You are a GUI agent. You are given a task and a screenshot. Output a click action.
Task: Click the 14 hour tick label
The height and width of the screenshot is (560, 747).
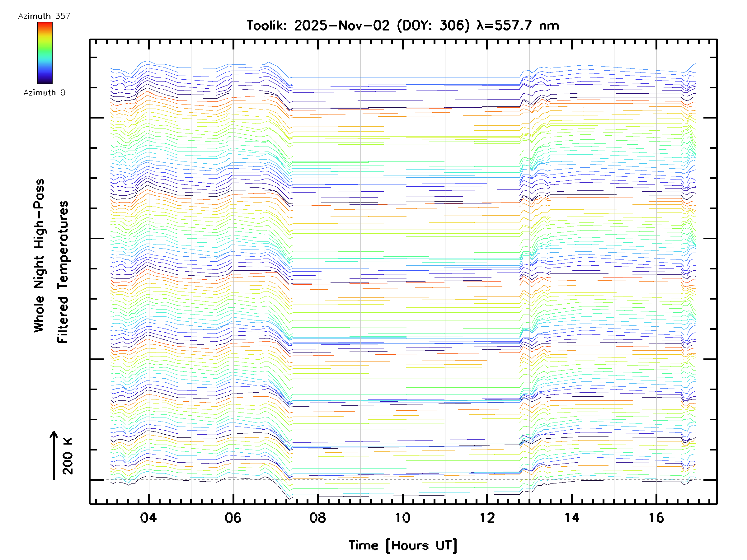tap(572, 518)
